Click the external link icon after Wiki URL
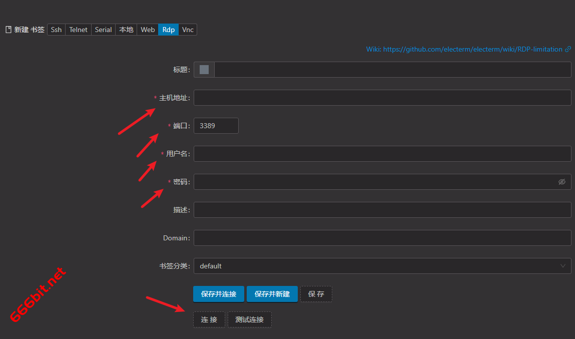This screenshot has width=575, height=339. click(x=567, y=49)
